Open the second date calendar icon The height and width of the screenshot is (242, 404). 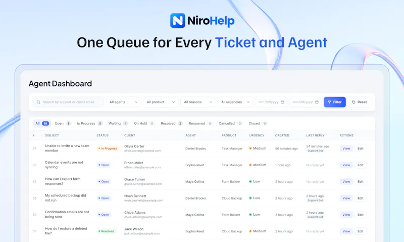pos(317,102)
